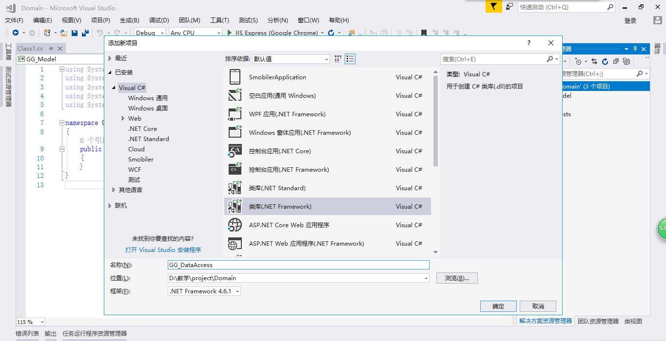Choose the ASP.NET Web 应用程序(.NET Framework) icon
The width and height of the screenshot is (666, 341).
coord(235,243)
